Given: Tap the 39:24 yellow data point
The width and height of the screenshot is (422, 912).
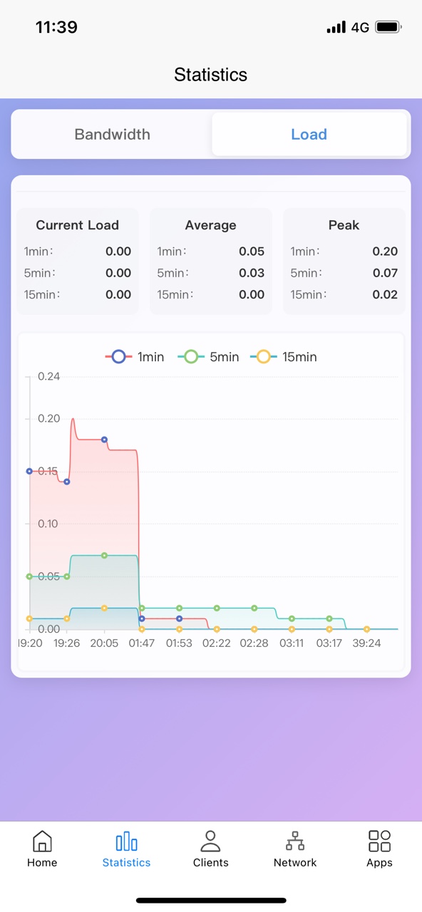Looking at the screenshot, I should pyautogui.click(x=366, y=629).
